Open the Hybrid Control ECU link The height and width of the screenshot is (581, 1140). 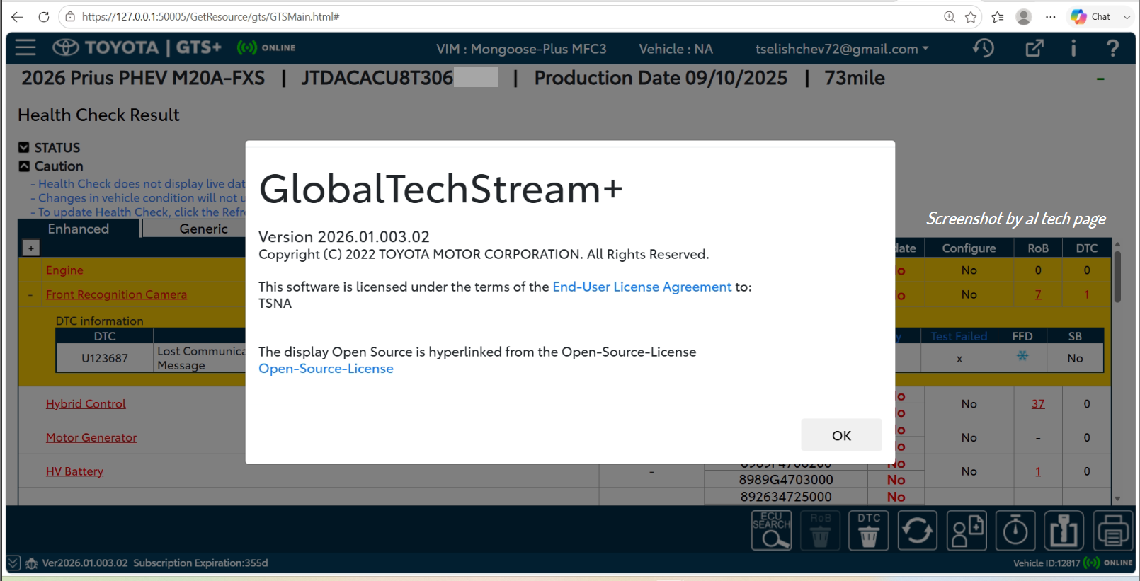(86, 403)
